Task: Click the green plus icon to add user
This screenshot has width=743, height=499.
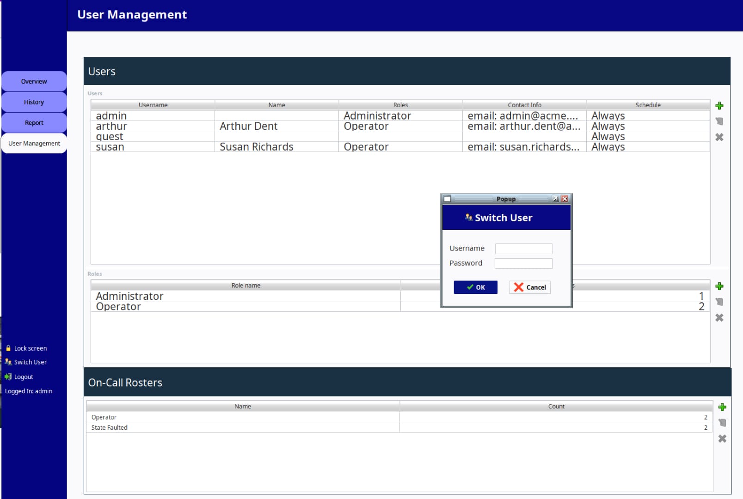Action: point(719,106)
